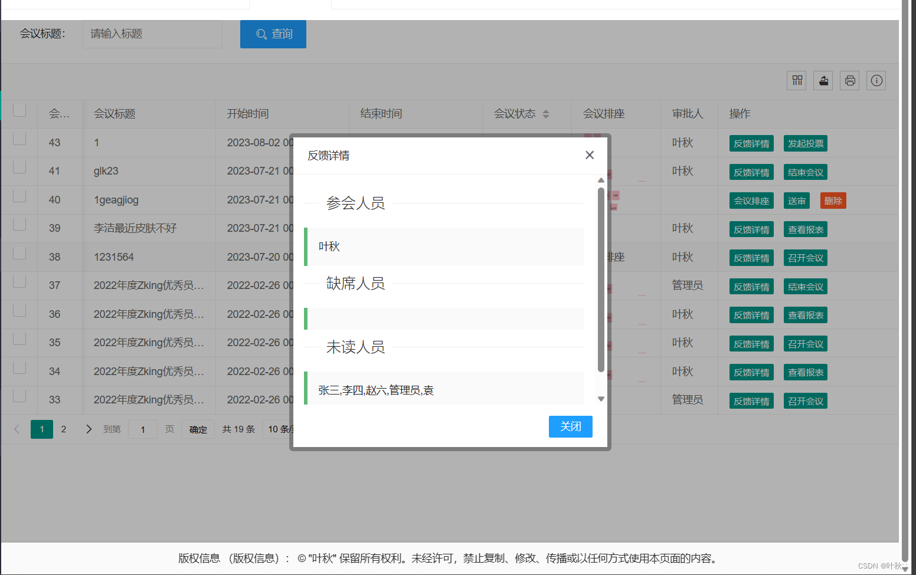Click dialog scrollbar down arrow
The width and height of the screenshot is (916, 575).
pyautogui.click(x=601, y=399)
